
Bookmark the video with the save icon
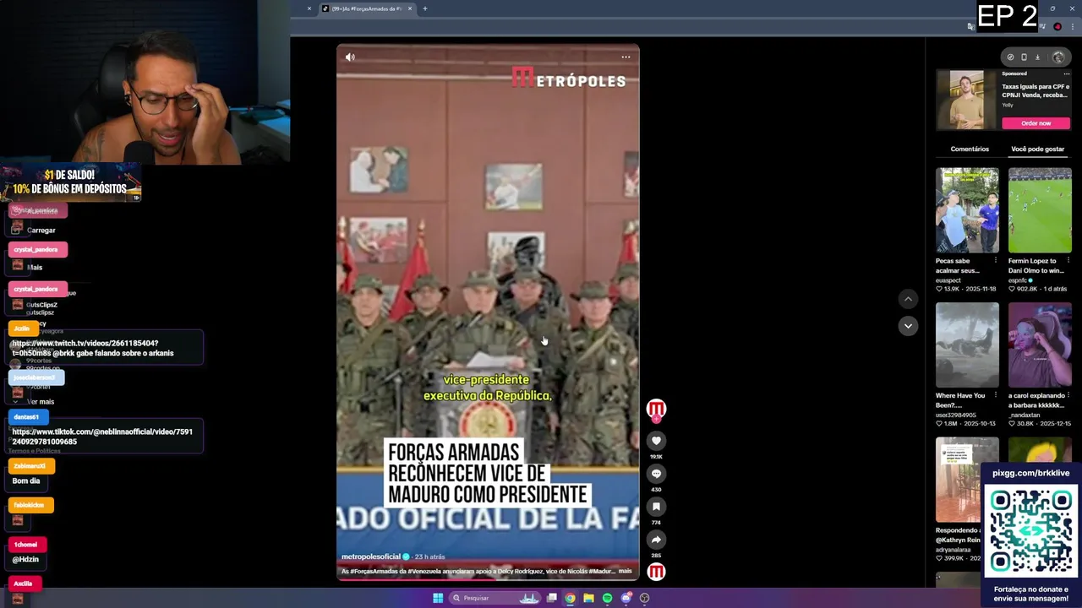click(656, 507)
